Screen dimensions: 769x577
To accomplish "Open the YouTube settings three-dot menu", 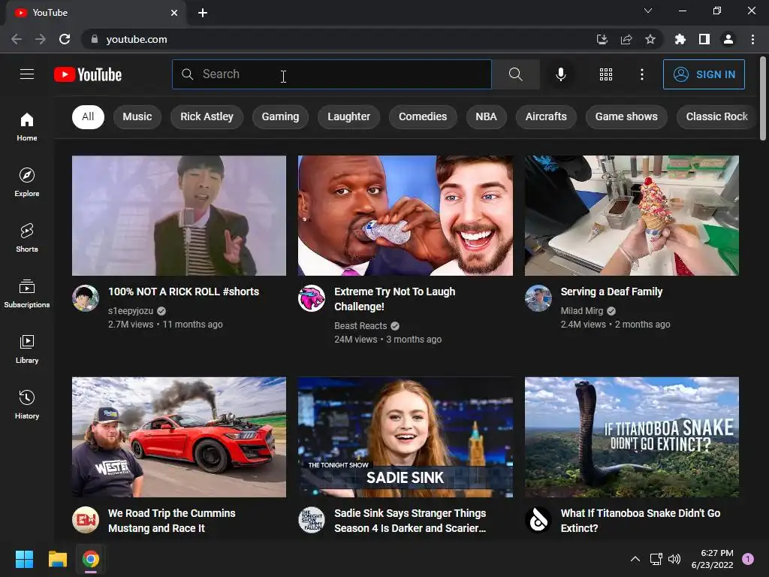I will [x=641, y=74].
